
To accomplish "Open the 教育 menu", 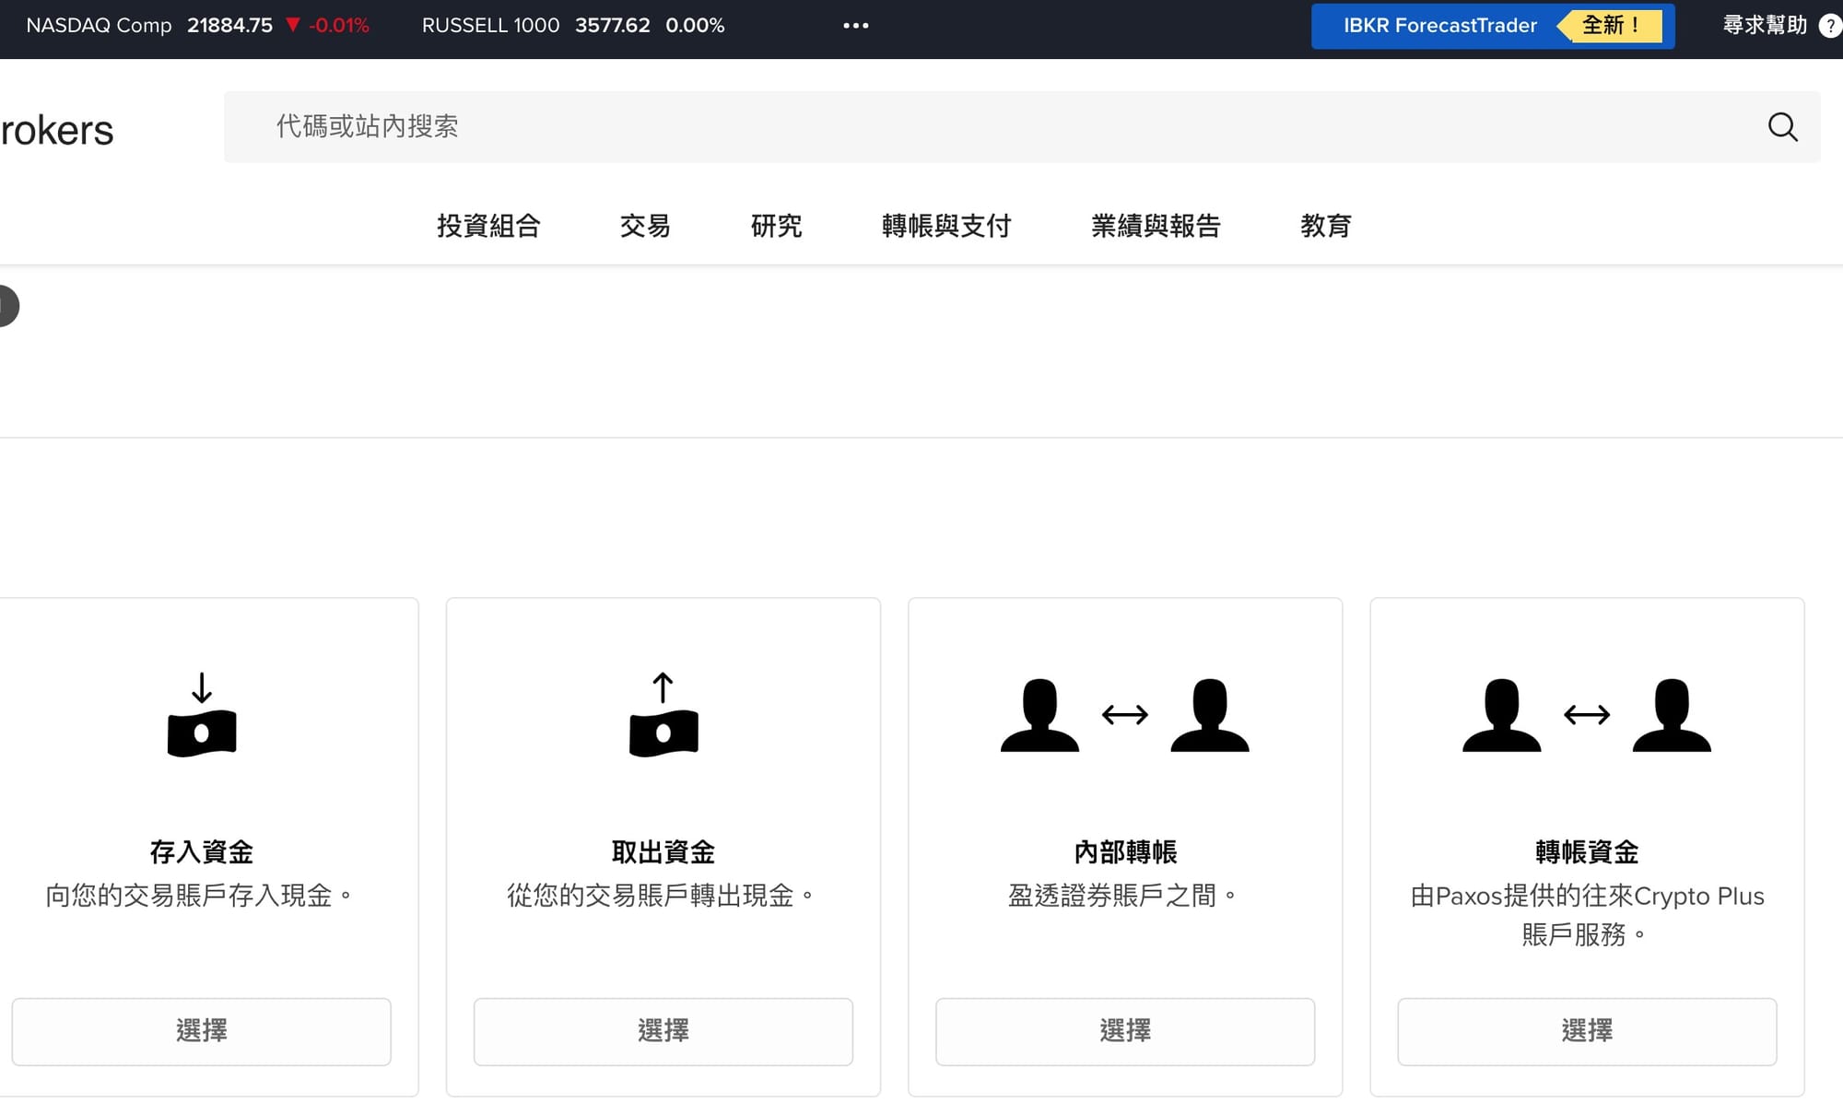I will [1325, 226].
